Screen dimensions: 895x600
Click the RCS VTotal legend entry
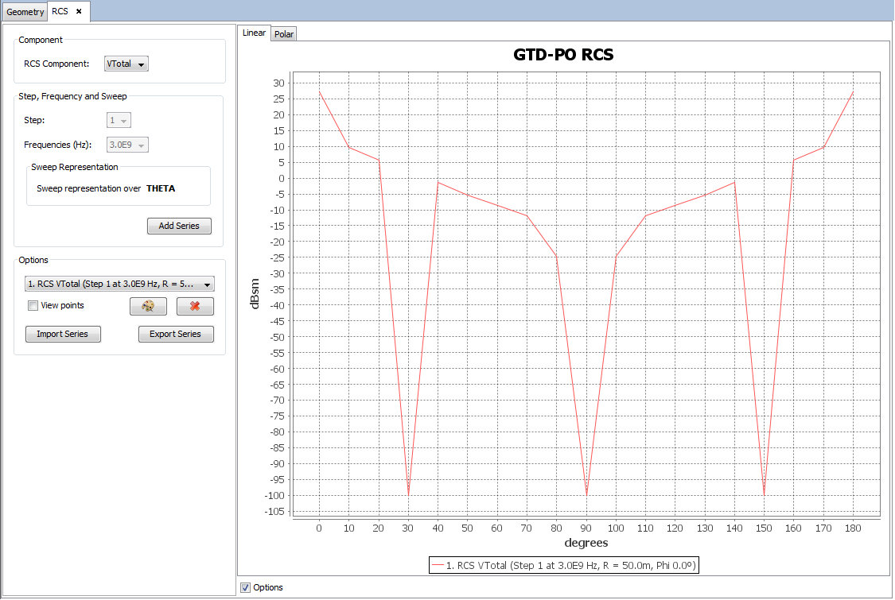(571, 565)
